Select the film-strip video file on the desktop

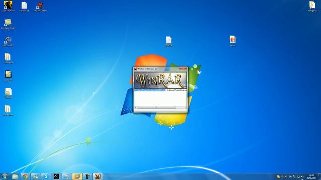pos(8,76)
